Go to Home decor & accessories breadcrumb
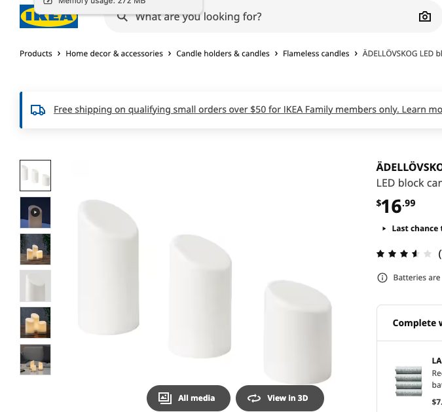Screen dimensions: 442x412 point(114,54)
